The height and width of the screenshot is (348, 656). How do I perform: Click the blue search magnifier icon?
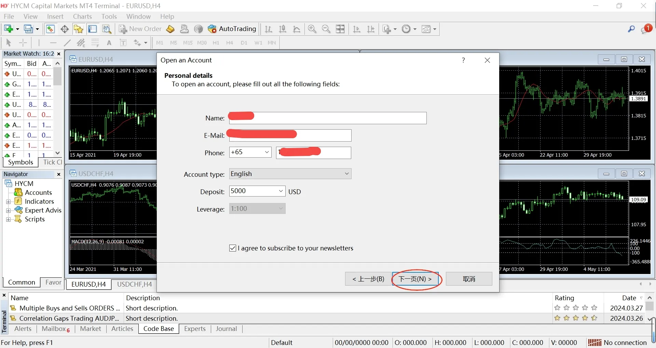pos(631,29)
